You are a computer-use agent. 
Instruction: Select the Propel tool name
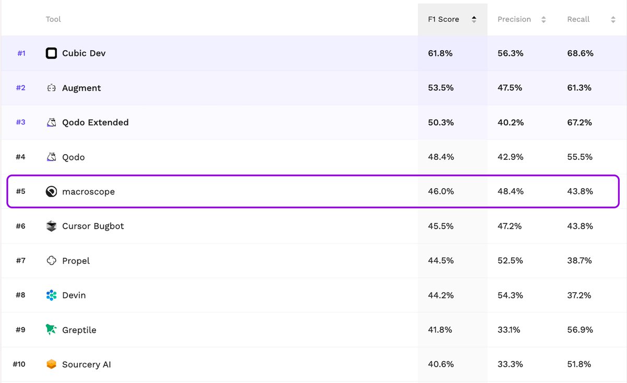click(76, 261)
